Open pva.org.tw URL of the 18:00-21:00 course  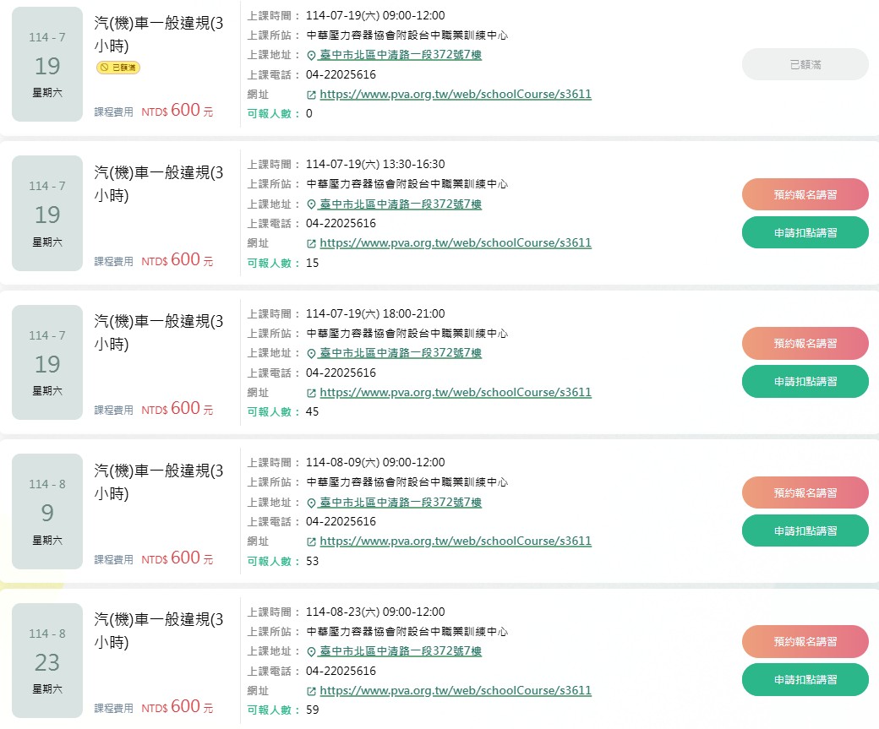point(456,392)
